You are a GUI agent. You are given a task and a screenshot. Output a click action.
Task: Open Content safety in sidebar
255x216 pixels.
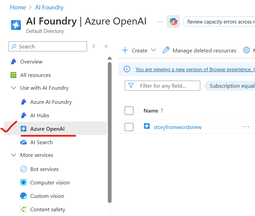click(x=48, y=210)
